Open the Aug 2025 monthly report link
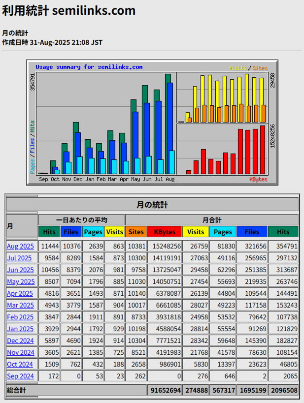Image resolution: width=304 pixels, height=403 pixels. click(20, 246)
